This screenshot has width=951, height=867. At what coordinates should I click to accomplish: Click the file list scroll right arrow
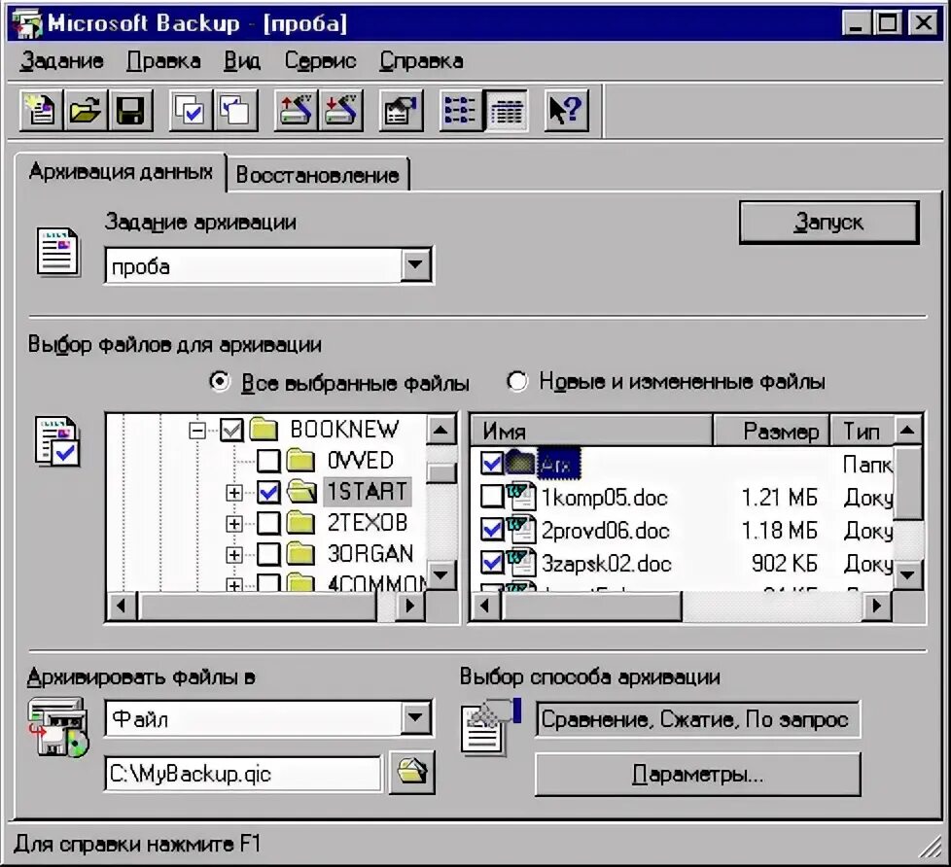pos(876,606)
